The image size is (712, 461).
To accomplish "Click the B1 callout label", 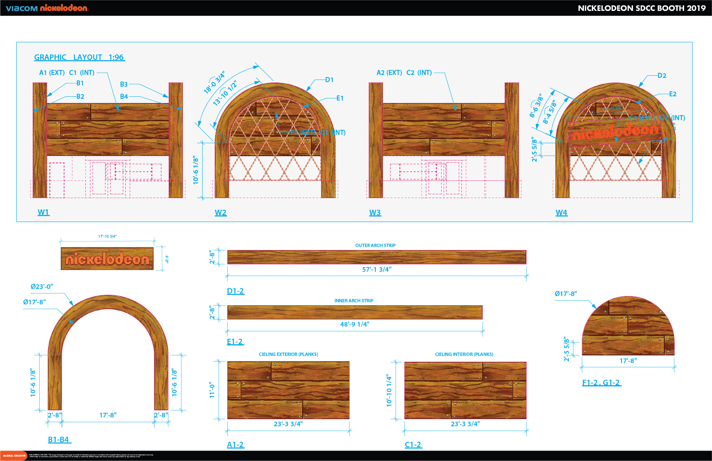I will (80, 83).
